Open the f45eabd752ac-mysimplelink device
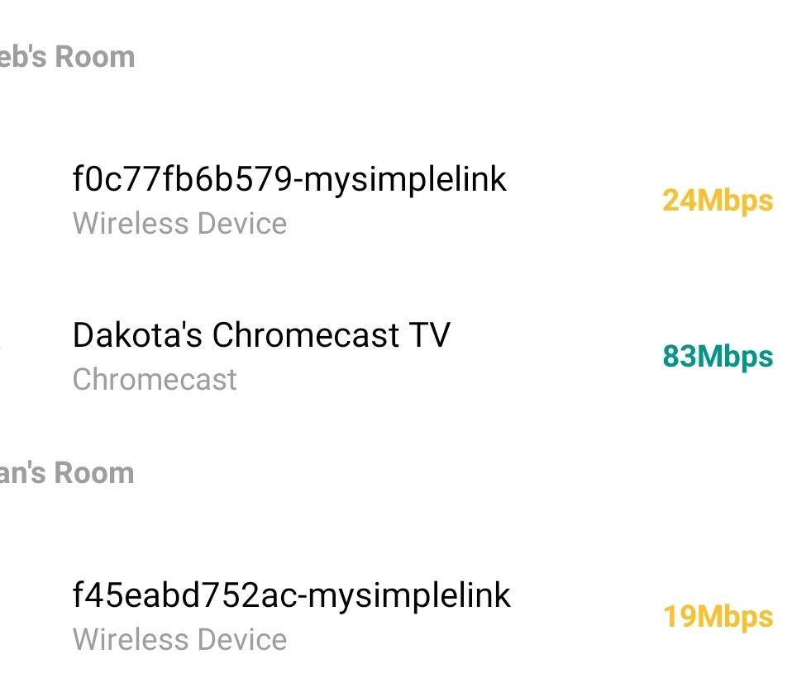Screen dimensions: 792x687 tap(291, 595)
